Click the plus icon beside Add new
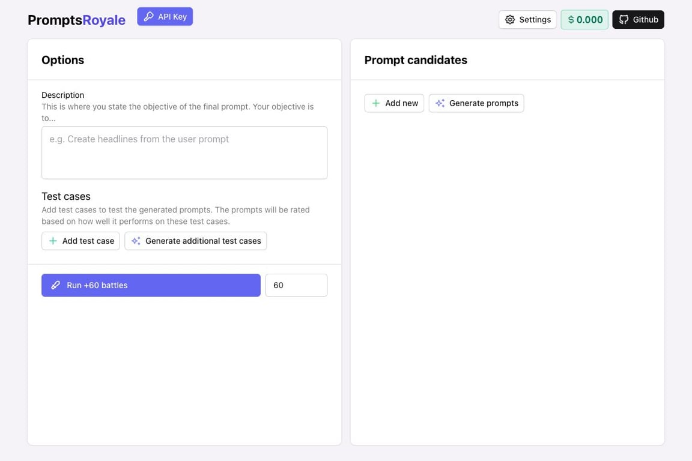Image resolution: width=692 pixels, height=461 pixels. [375, 103]
